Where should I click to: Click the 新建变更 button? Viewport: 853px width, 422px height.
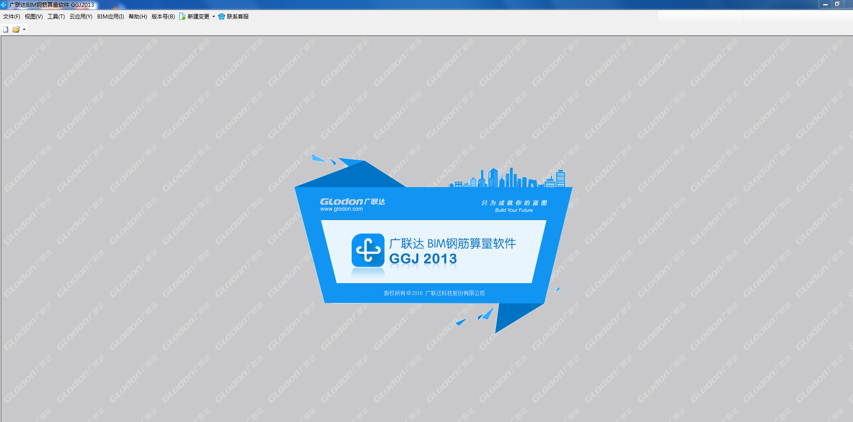pos(195,17)
